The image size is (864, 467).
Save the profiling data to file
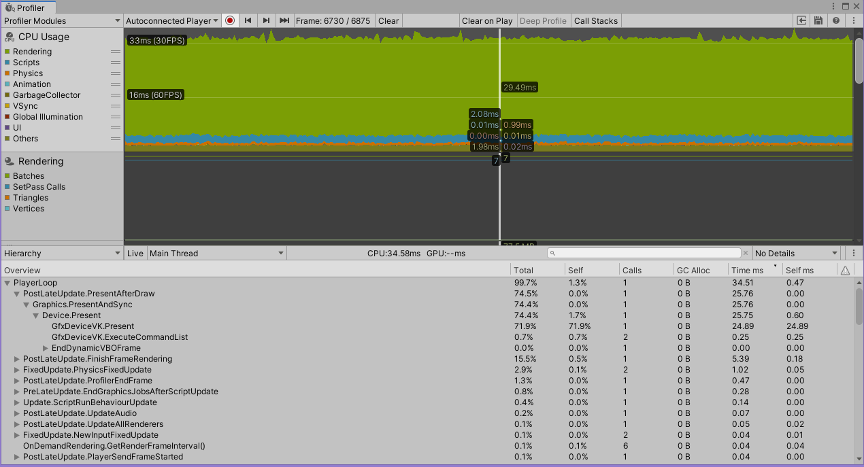pos(818,20)
